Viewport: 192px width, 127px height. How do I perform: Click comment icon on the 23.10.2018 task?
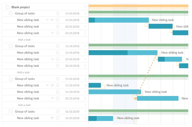tap(52, 59)
